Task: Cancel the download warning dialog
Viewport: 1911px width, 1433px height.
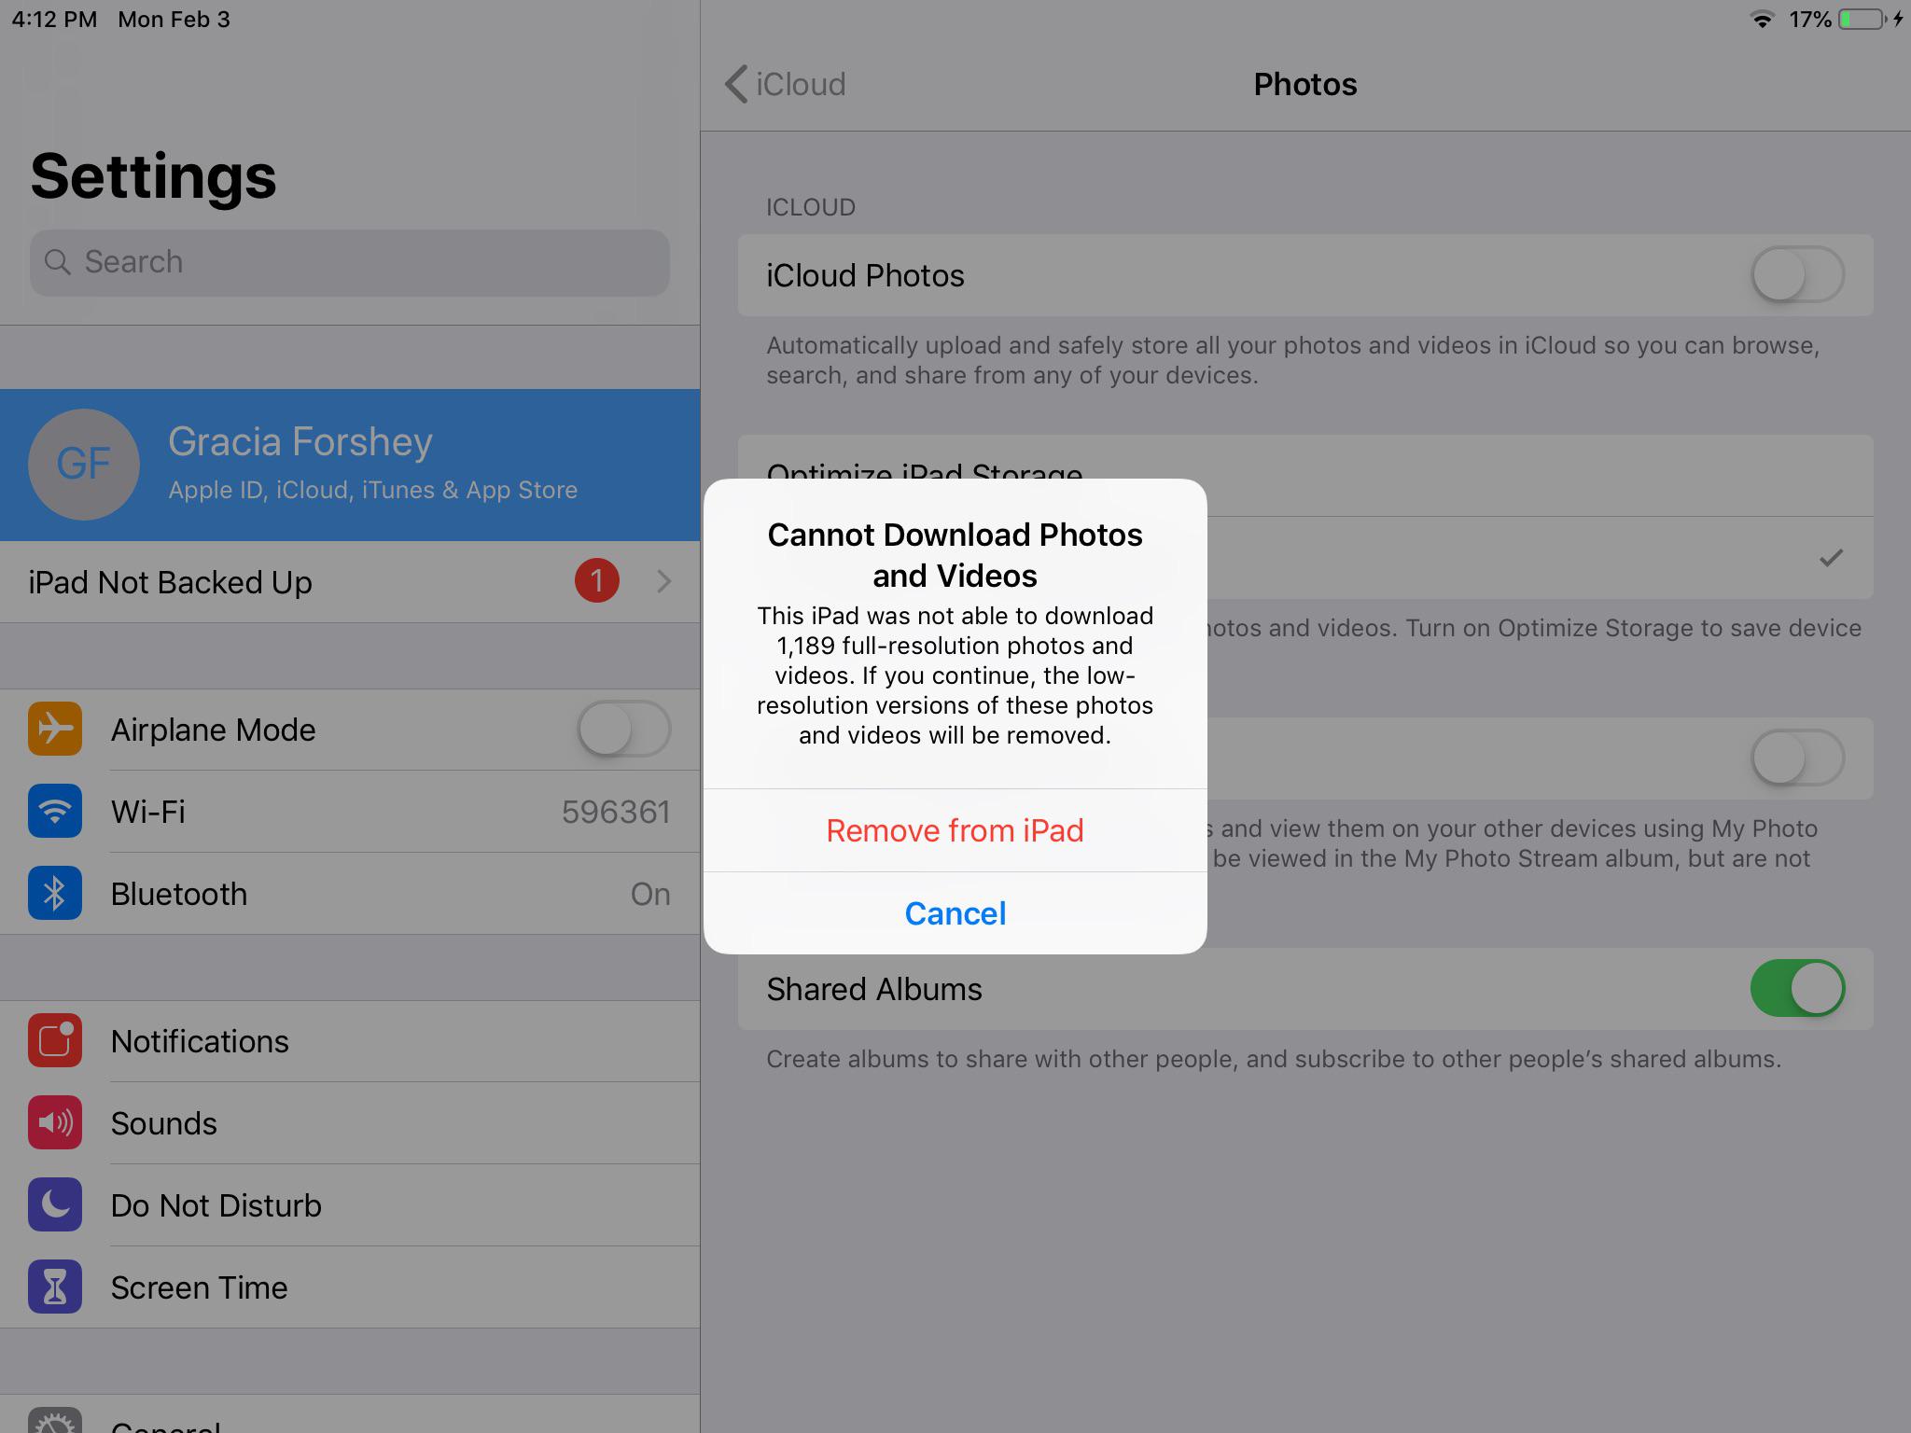Action: [x=955, y=913]
